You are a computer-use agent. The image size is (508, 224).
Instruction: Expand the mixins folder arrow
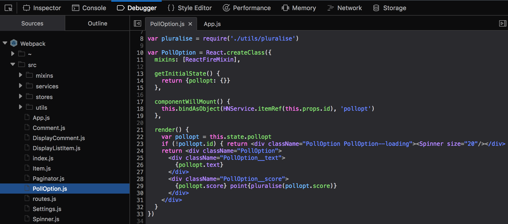point(21,75)
